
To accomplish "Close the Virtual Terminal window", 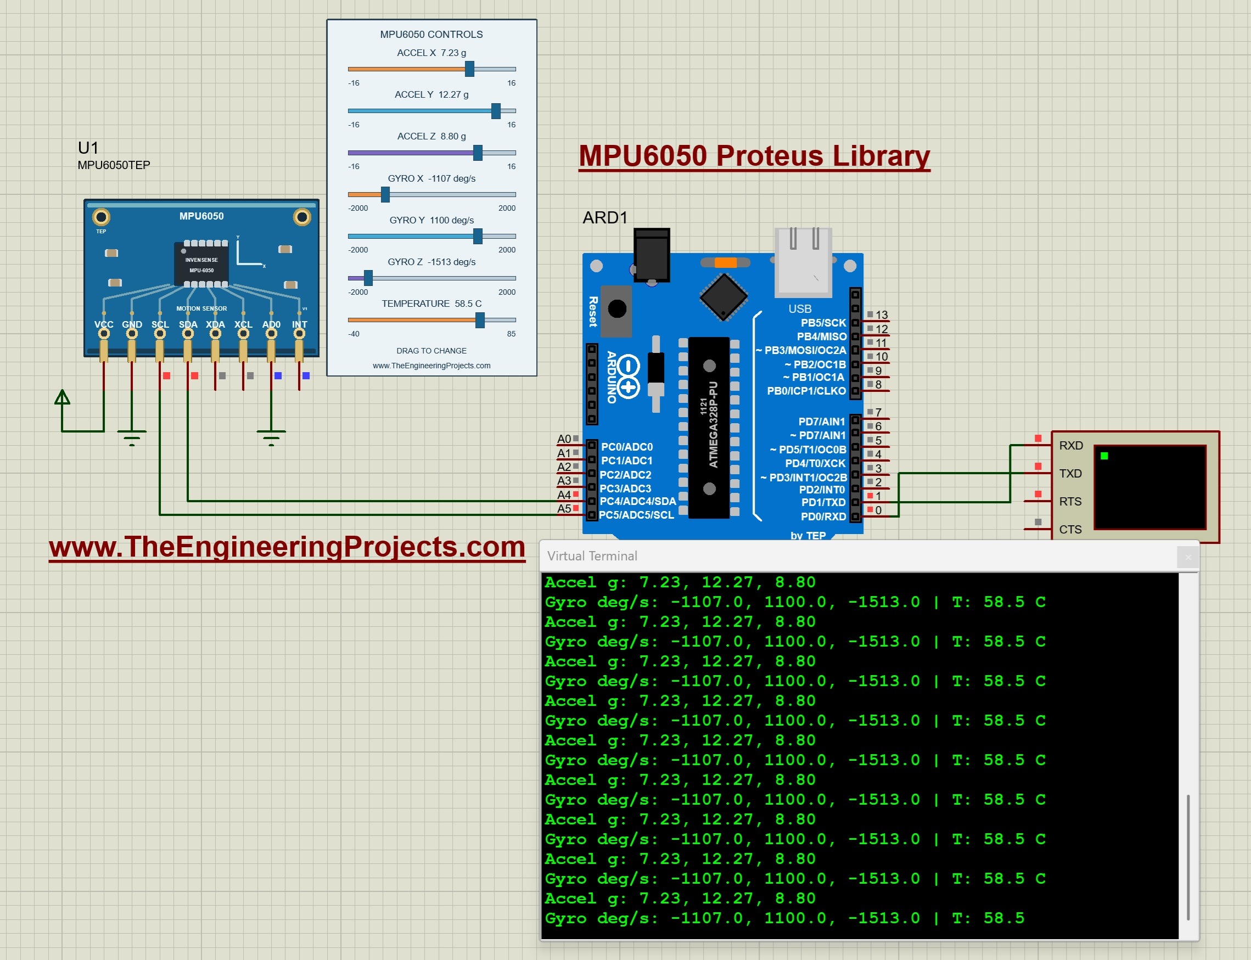I will [1187, 557].
